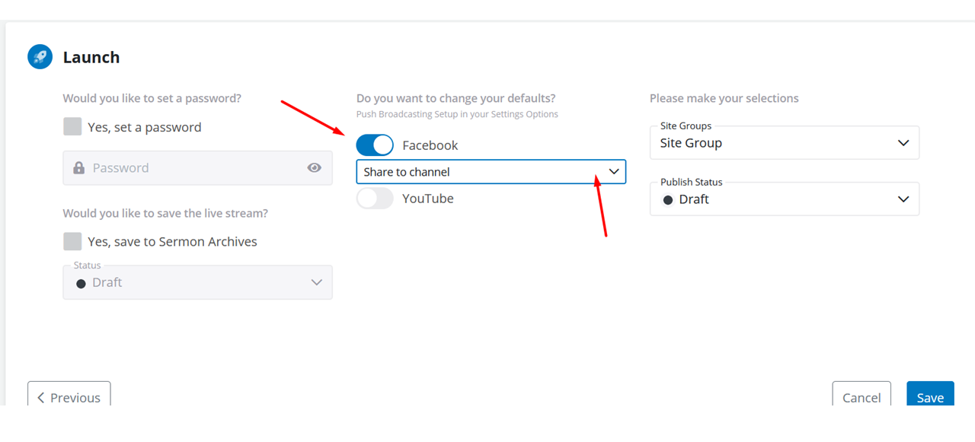Show password using the eye icon
975x442 pixels.
pyautogui.click(x=314, y=168)
